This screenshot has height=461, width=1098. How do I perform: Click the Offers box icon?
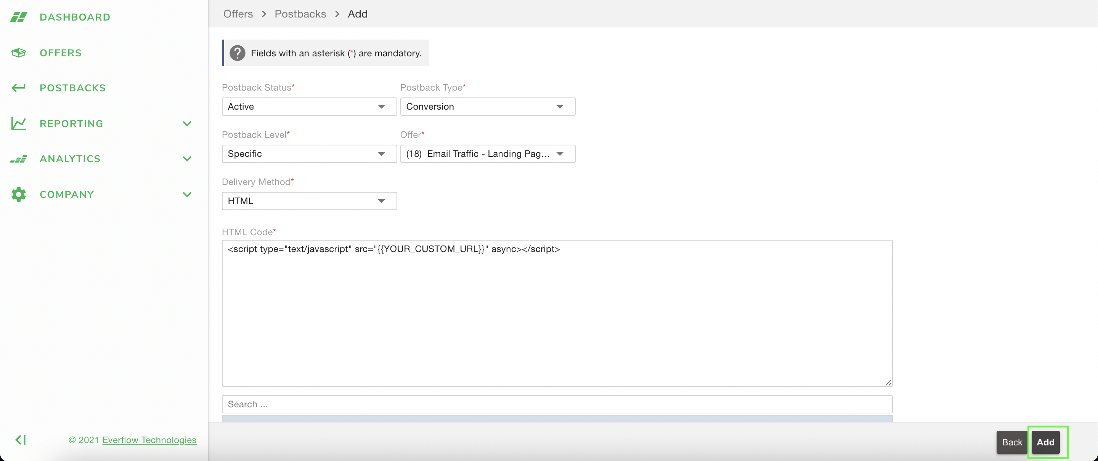pyautogui.click(x=18, y=53)
